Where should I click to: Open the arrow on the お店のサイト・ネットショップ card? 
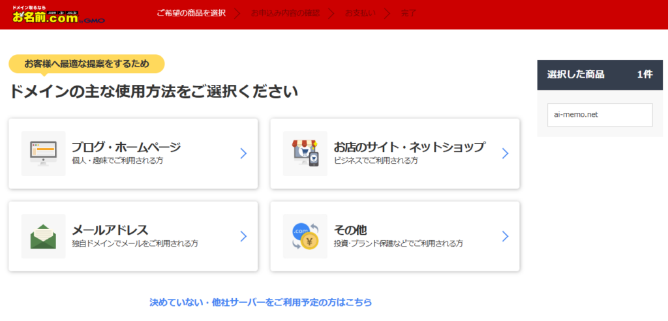(505, 153)
